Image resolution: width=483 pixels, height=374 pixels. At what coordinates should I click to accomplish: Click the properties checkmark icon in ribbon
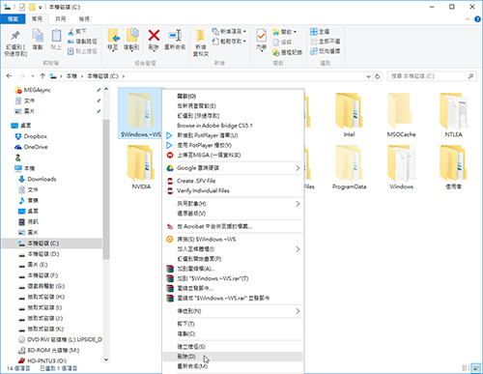point(261,36)
